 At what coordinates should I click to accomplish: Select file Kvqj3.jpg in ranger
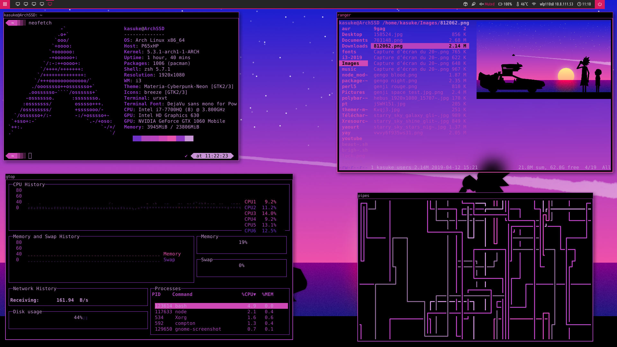[x=420, y=110]
